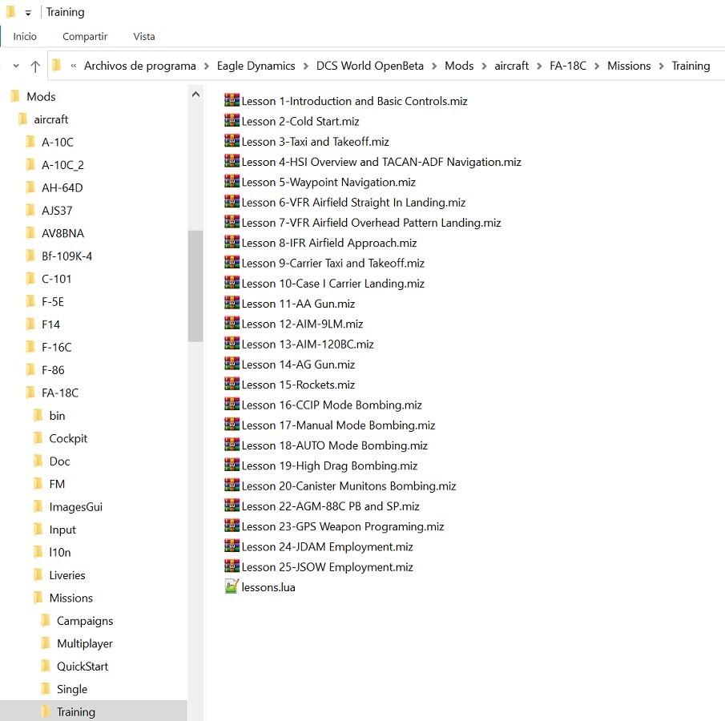725x721 pixels.
Task: Select Lesson 17-Manual Mode Bombing icon
Action: [x=232, y=424]
